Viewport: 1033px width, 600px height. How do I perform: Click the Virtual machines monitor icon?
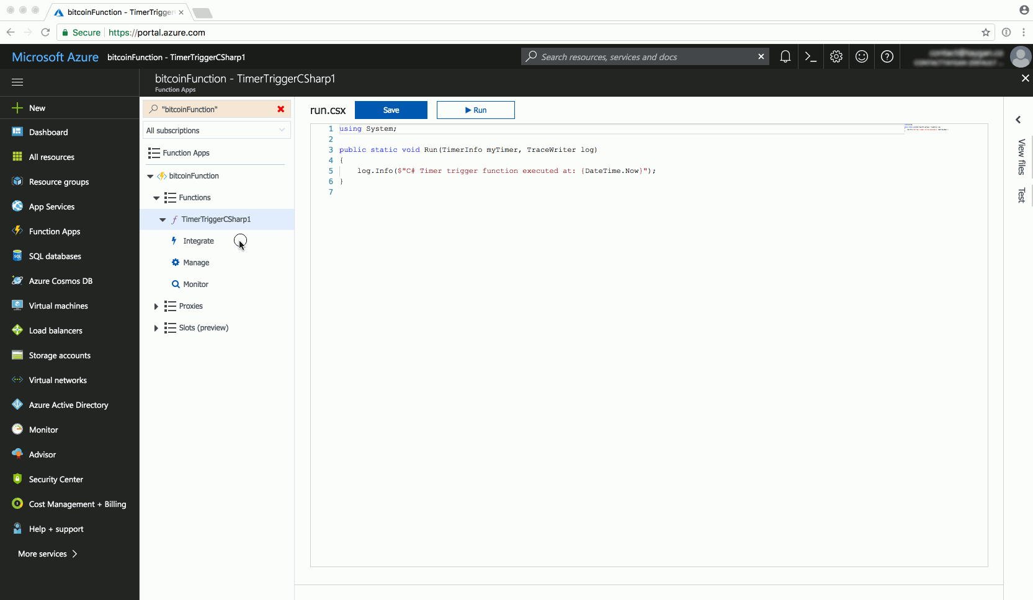[x=17, y=306]
